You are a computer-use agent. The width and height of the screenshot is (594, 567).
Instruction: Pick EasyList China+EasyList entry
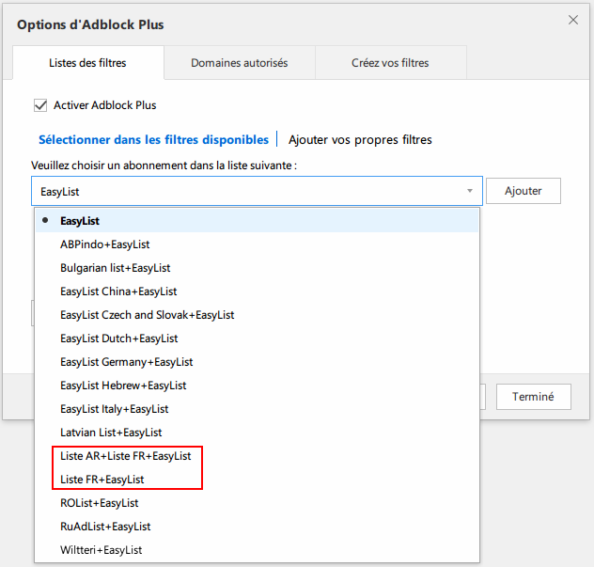click(x=257, y=291)
